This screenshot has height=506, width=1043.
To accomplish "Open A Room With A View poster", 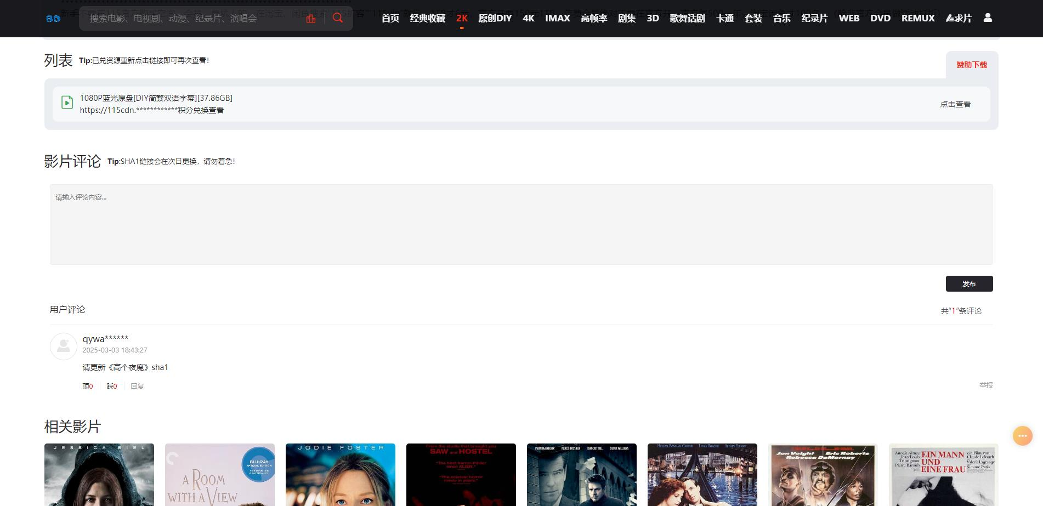I will pyautogui.click(x=220, y=475).
